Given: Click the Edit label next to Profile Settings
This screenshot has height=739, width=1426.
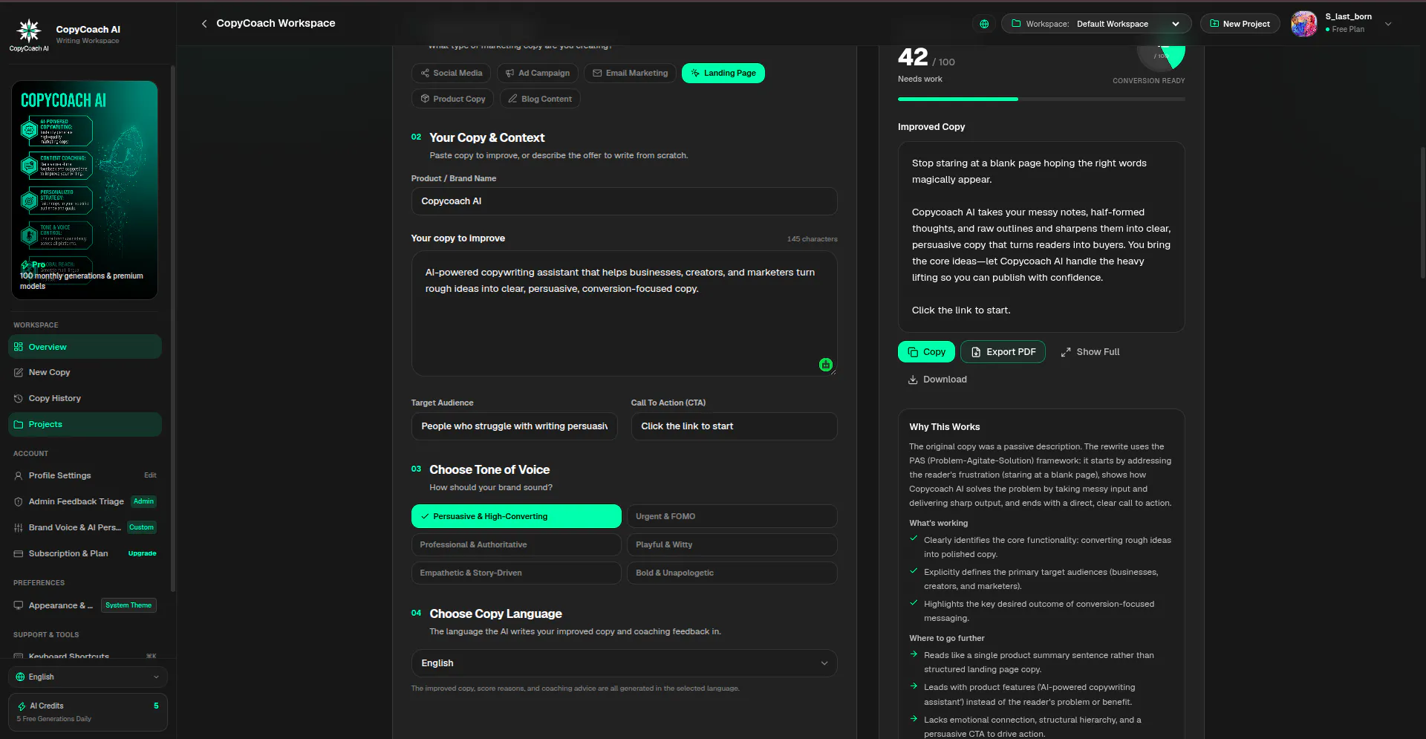Looking at the screenshot, I should coord(150,475).
